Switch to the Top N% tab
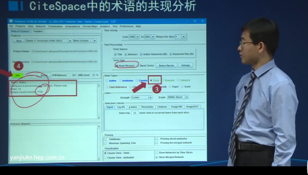Screen dimensions: 308x175 pos(121,107)
